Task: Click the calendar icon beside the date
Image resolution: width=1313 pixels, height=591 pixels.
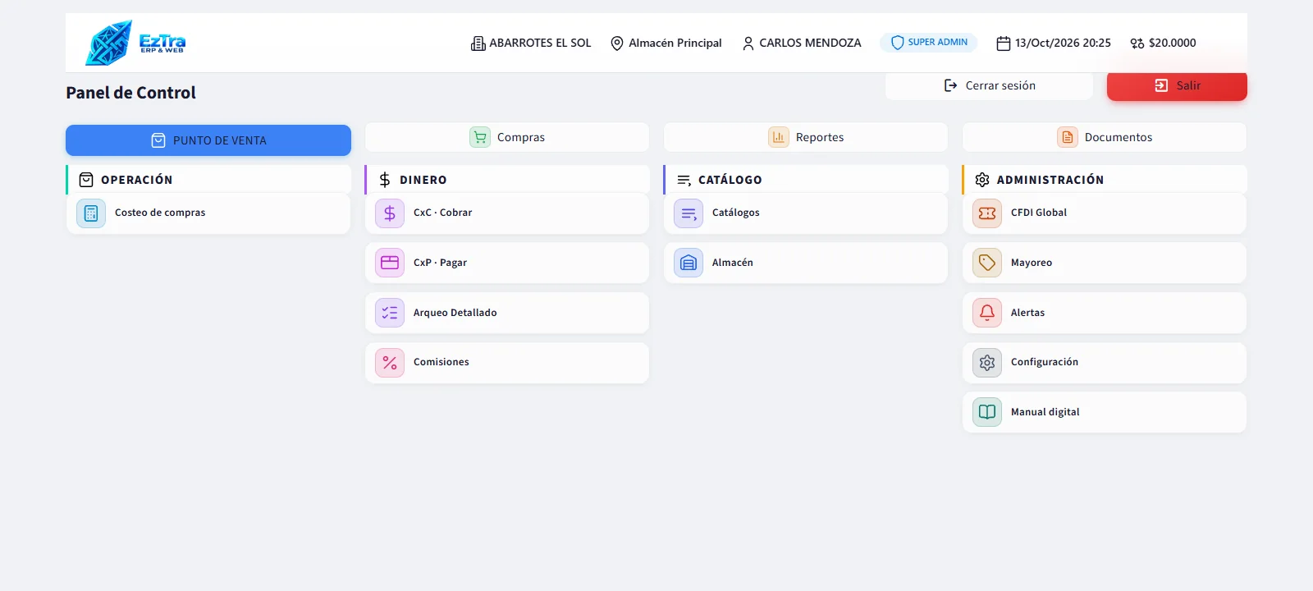Action: pyautogui.click(x=1003, y=44)
